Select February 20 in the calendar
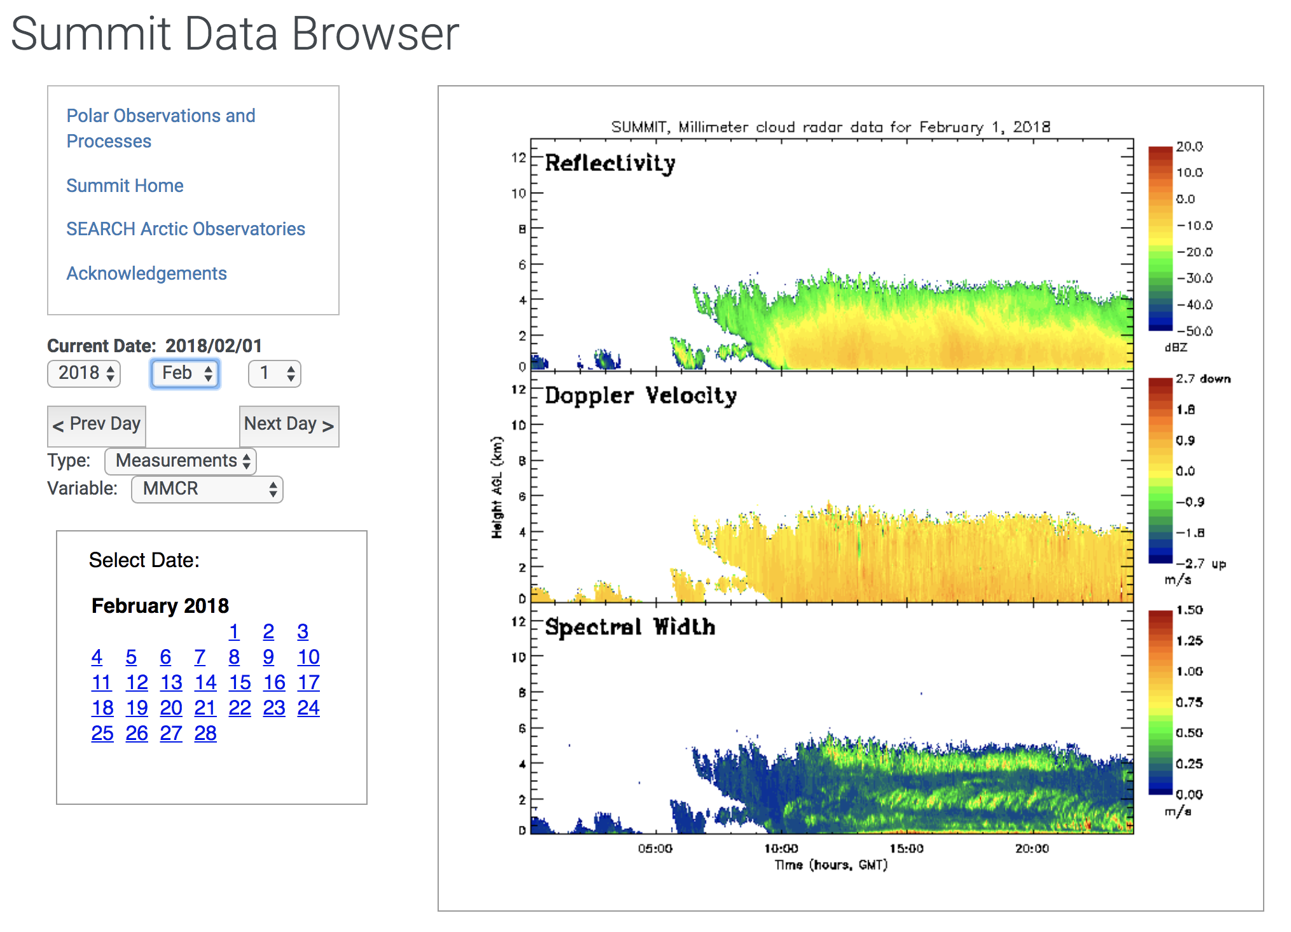The width and height of the screenshot is (1291, 932). [171, 708]
